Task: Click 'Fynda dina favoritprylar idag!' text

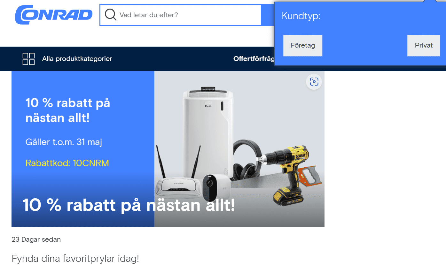Action: click(75, 258)
